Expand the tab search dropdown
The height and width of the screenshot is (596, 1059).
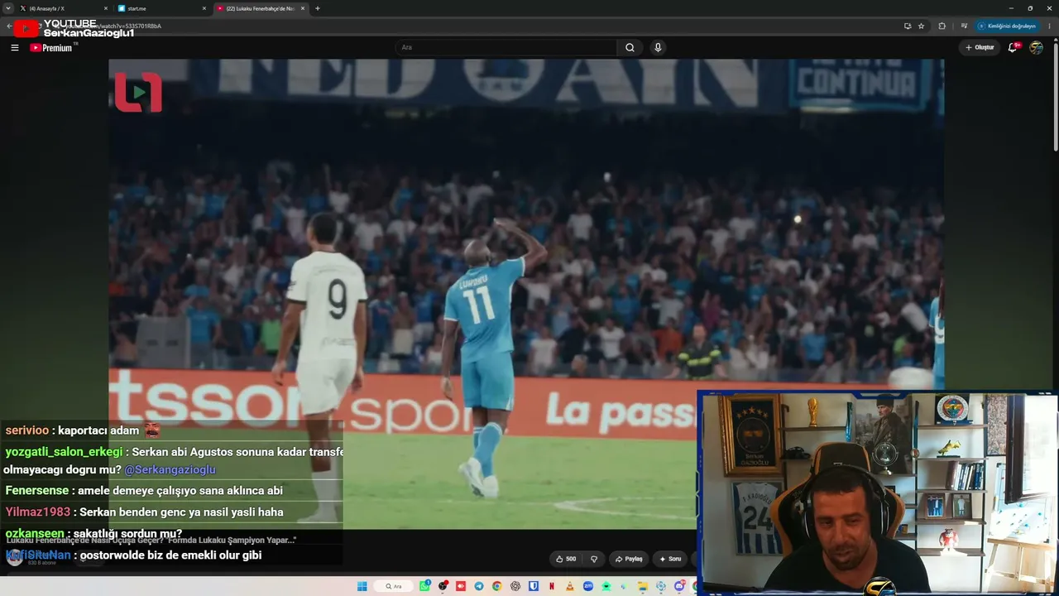click(x=7, y=8)
